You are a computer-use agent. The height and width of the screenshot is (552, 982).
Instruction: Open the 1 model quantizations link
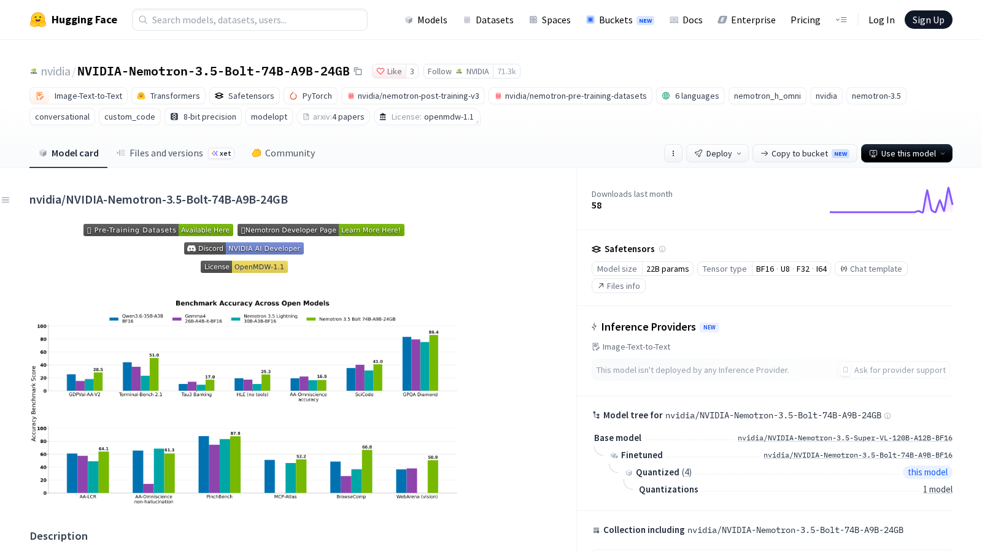[938, 489]
